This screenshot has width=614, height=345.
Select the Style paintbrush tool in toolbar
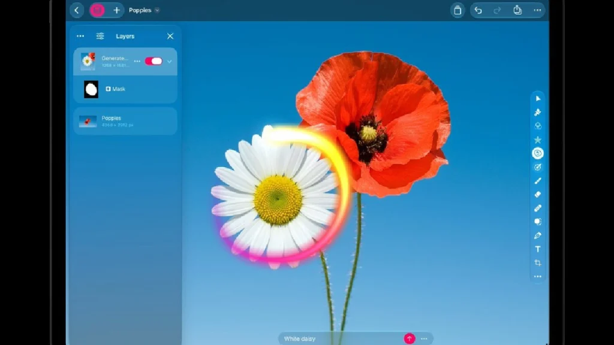pos(538,112)
